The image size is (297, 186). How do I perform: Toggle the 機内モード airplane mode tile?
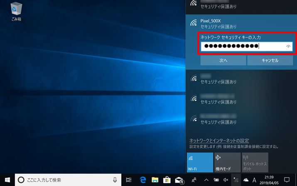tap(227, 162)
